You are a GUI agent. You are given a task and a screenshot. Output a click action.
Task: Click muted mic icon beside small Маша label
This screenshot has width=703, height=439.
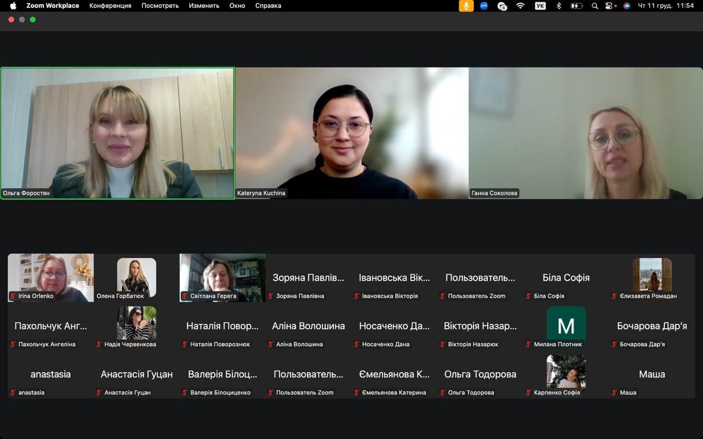[x=615, y=393]
